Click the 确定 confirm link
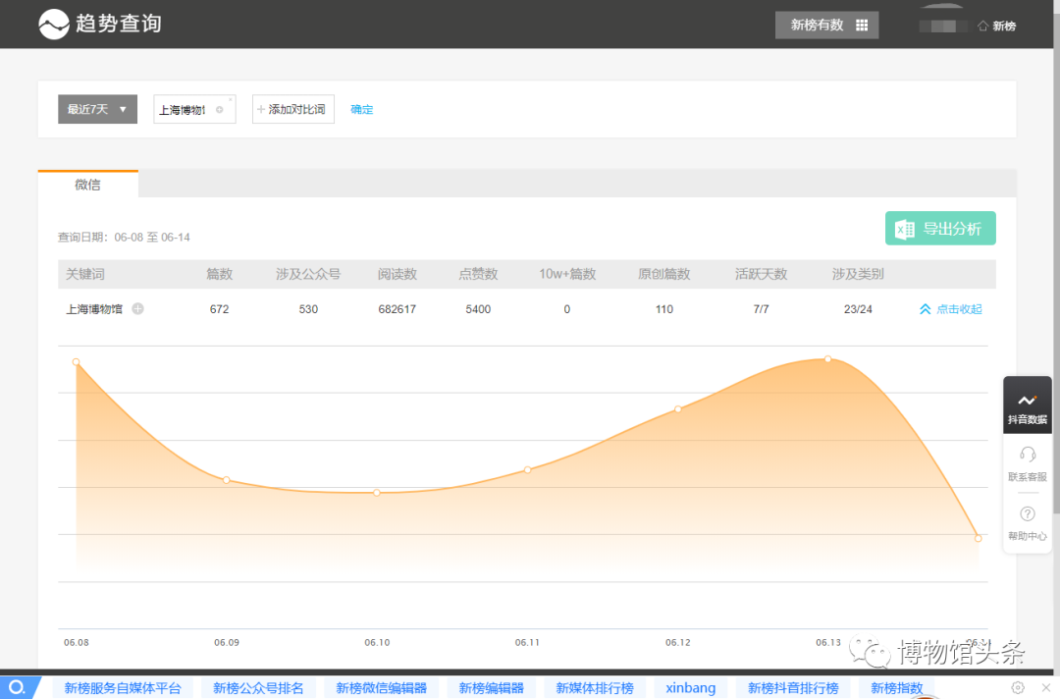This screenshot has width=1060, height=699. tap(361, 110)
